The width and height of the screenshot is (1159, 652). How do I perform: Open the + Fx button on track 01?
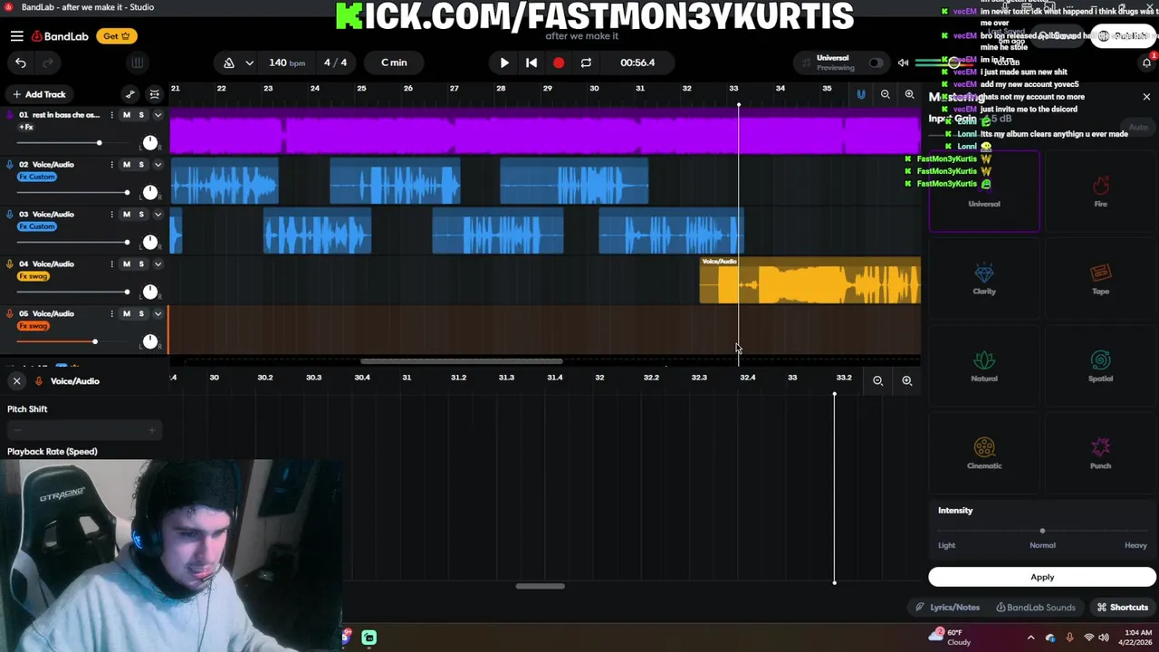pyautogui.click(x=25, y=127)
